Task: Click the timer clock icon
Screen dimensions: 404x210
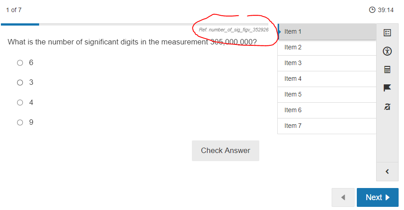Action: click(x=372, y=10)
